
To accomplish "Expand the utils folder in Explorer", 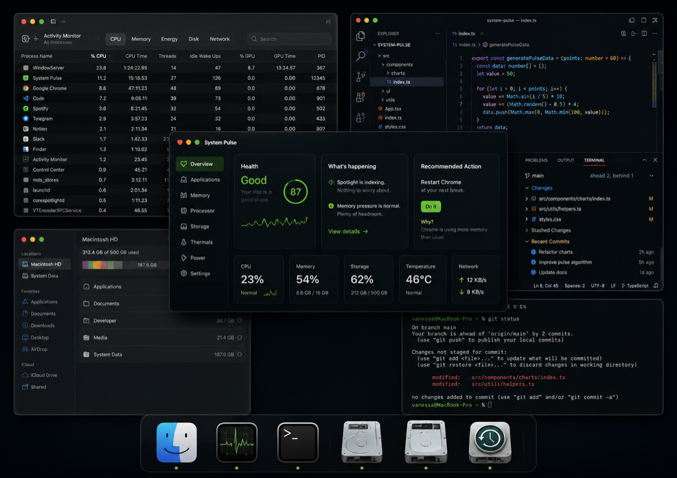I will coord(381,100).
